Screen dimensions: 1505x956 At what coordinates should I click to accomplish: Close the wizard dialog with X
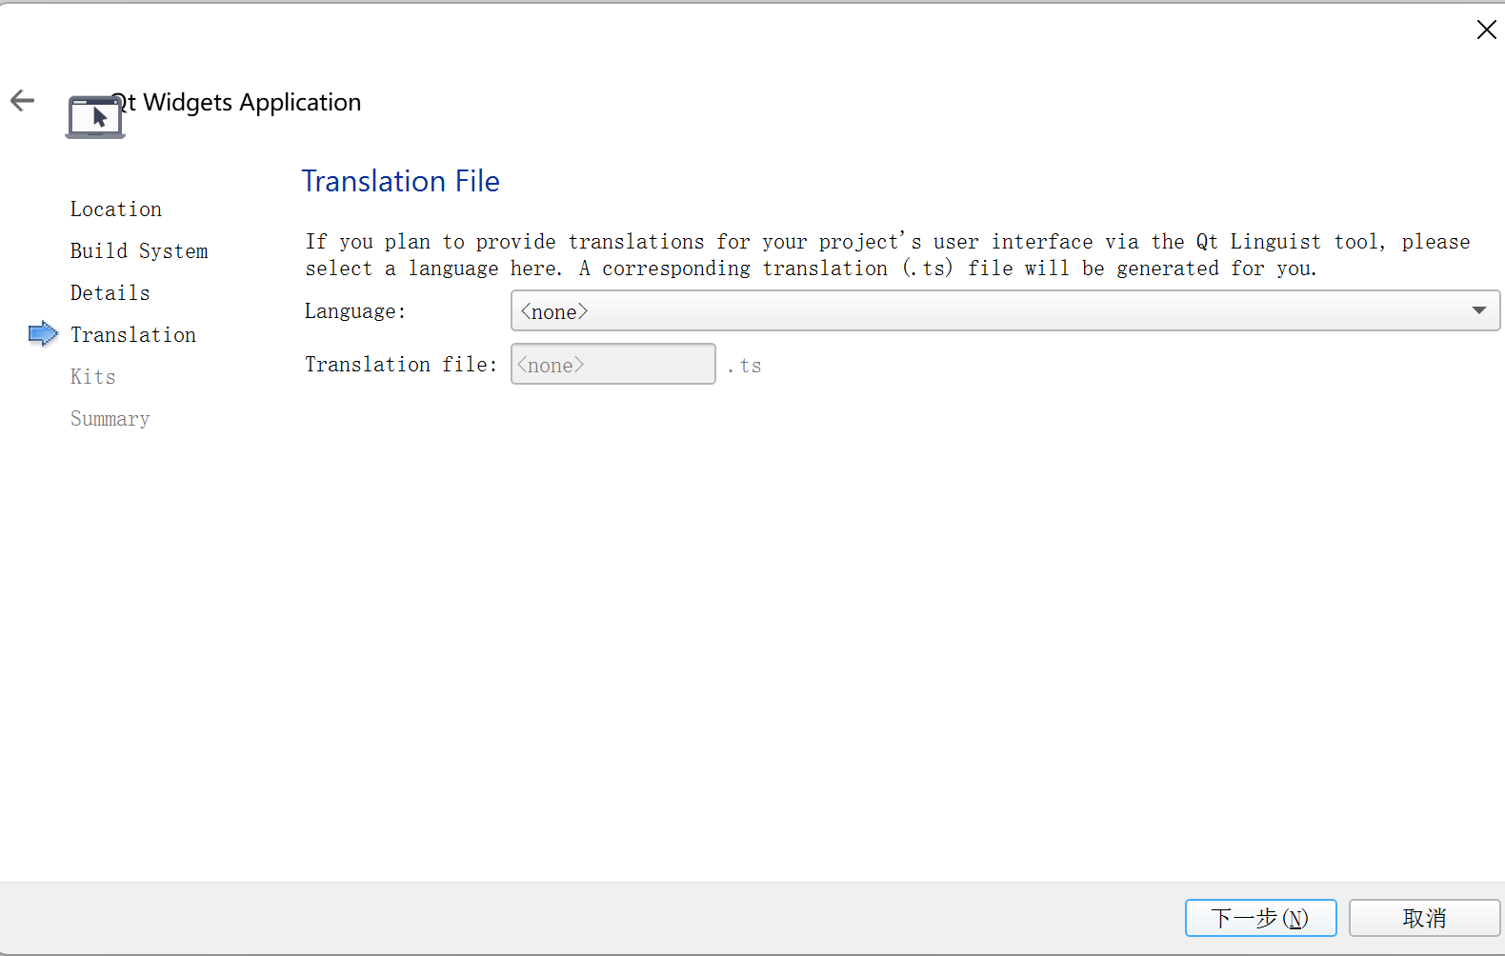point(1486,30)
